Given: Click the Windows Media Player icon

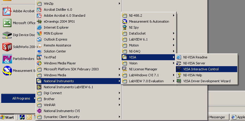Looking at the screenshot, I should [x=39, y=63].
